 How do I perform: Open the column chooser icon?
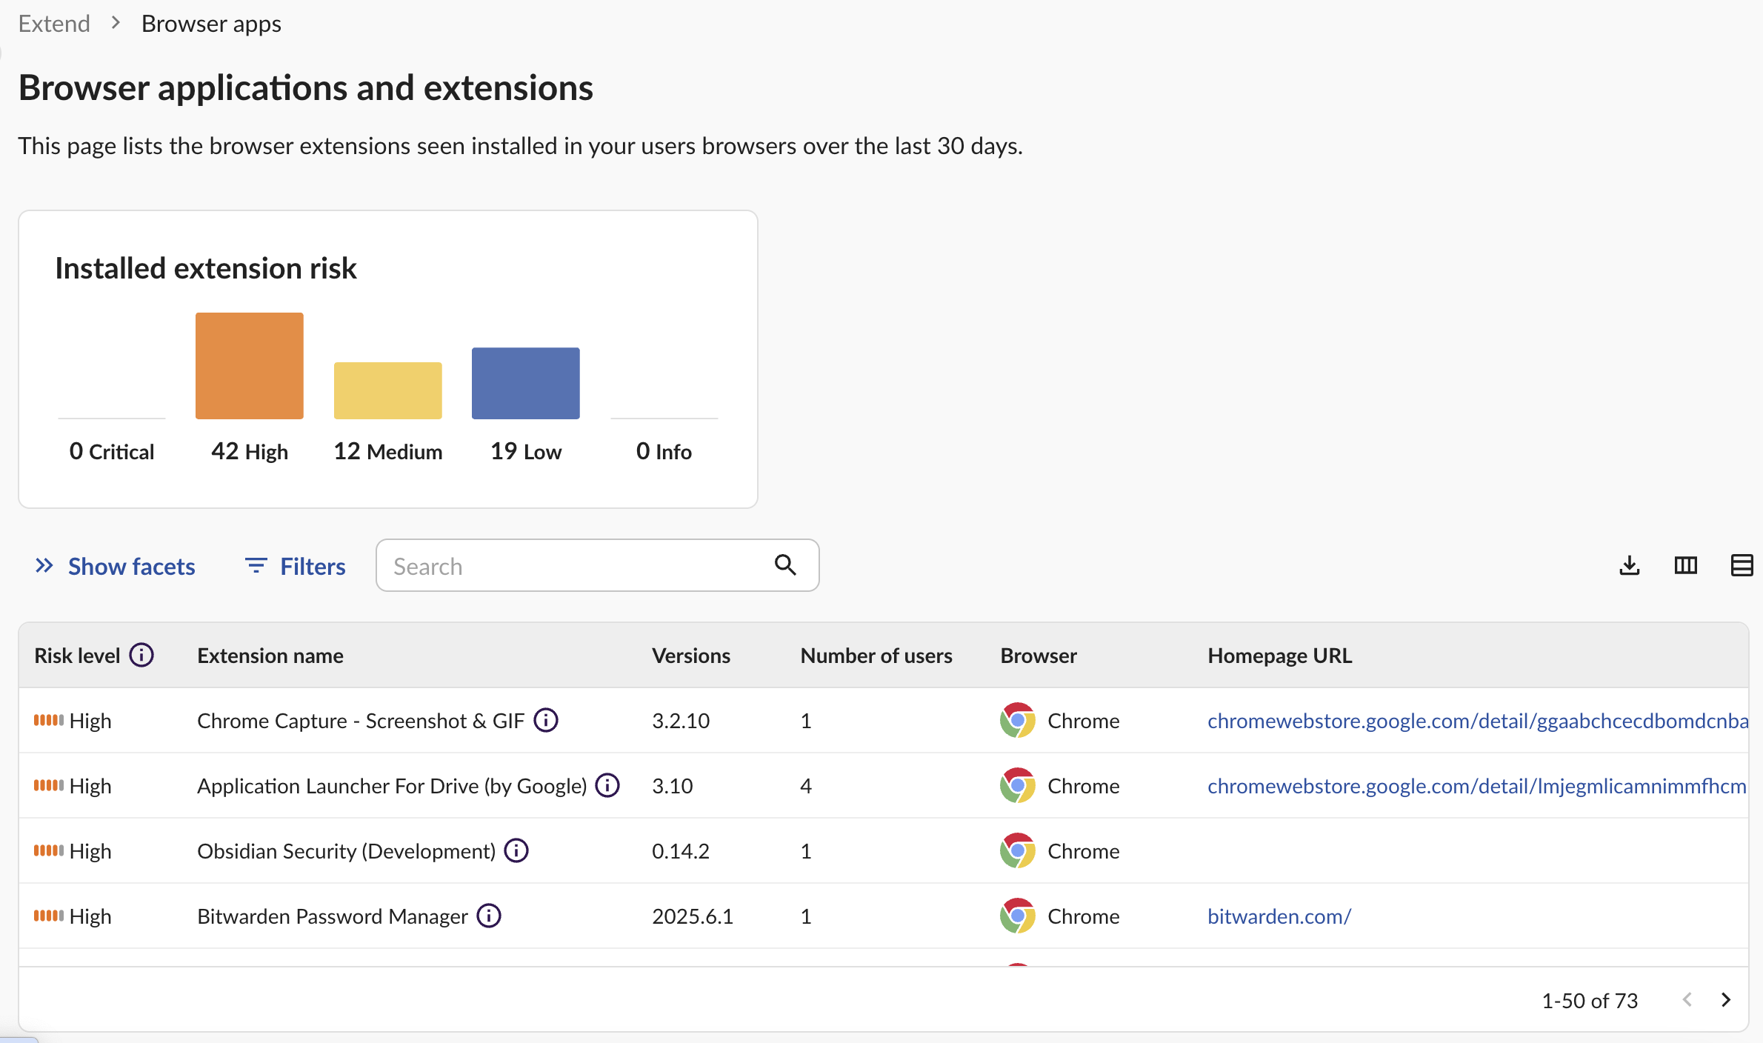coord(1685,565)
